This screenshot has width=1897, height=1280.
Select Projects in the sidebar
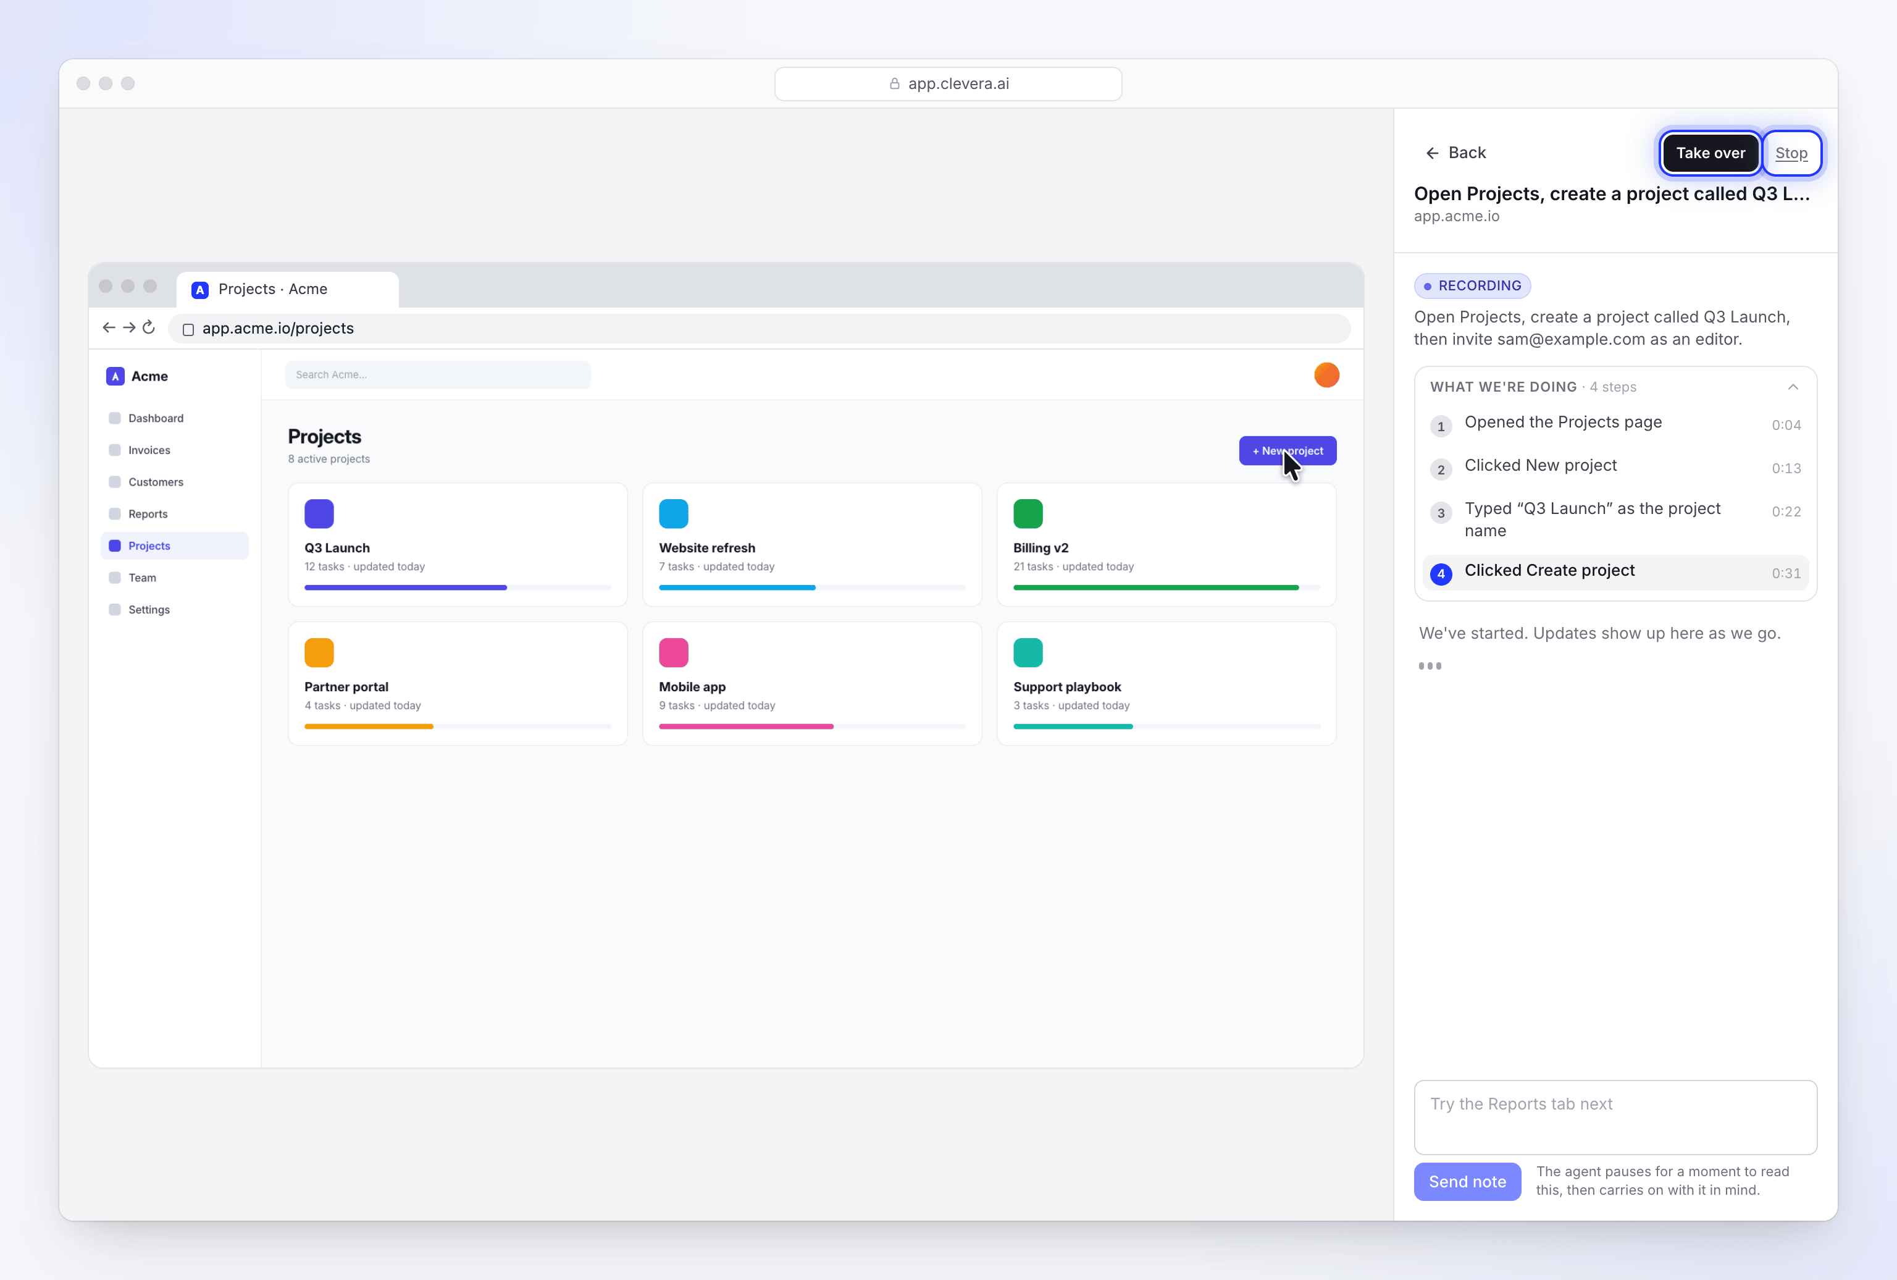tap(175, 545)
